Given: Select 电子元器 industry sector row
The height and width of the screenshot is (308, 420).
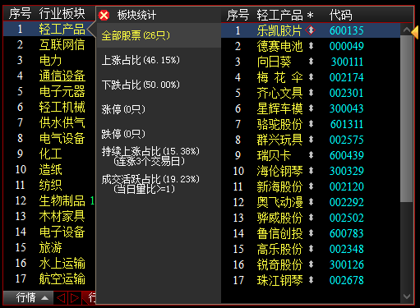Looking at the screenshot, I should [x=49, y=91].
